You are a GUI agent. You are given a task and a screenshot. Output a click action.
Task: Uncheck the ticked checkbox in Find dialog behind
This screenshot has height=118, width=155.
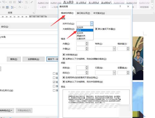pyautogui.click(x=54, y=82)
